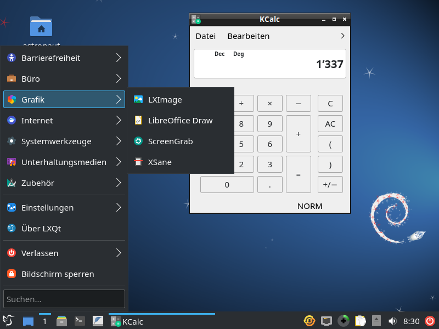Click the division ÷ button in KCalc
This screenshot has width=439, height=329.
(x=241, y=104)
